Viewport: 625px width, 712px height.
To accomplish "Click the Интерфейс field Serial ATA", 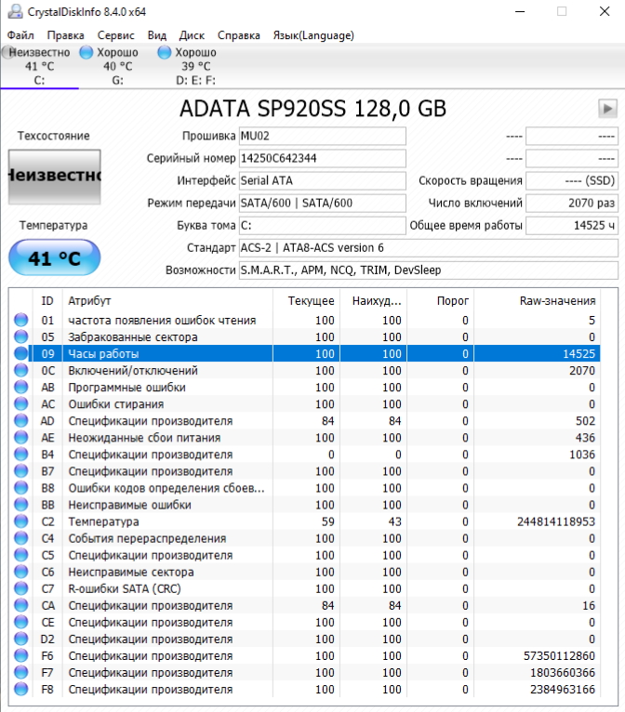I will (323, 180).
